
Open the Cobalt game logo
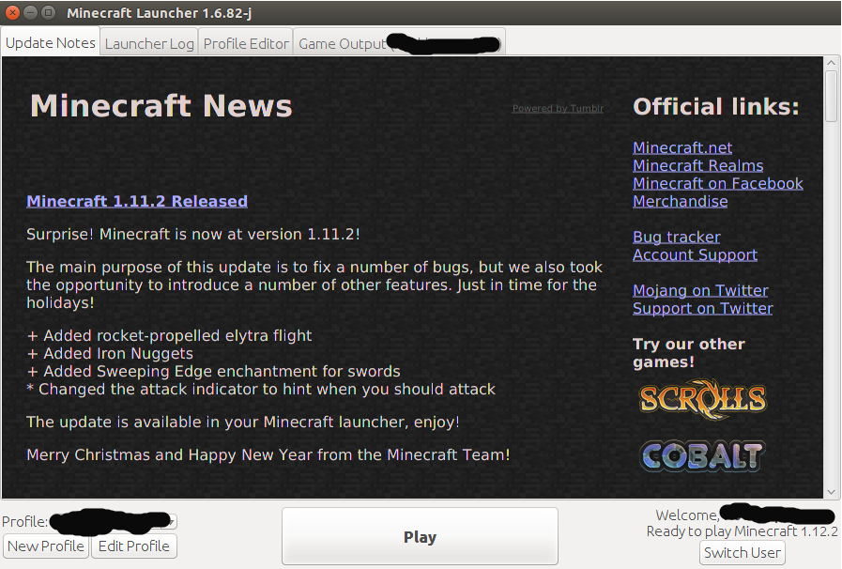pyautogui.click(x=702, y=456)
